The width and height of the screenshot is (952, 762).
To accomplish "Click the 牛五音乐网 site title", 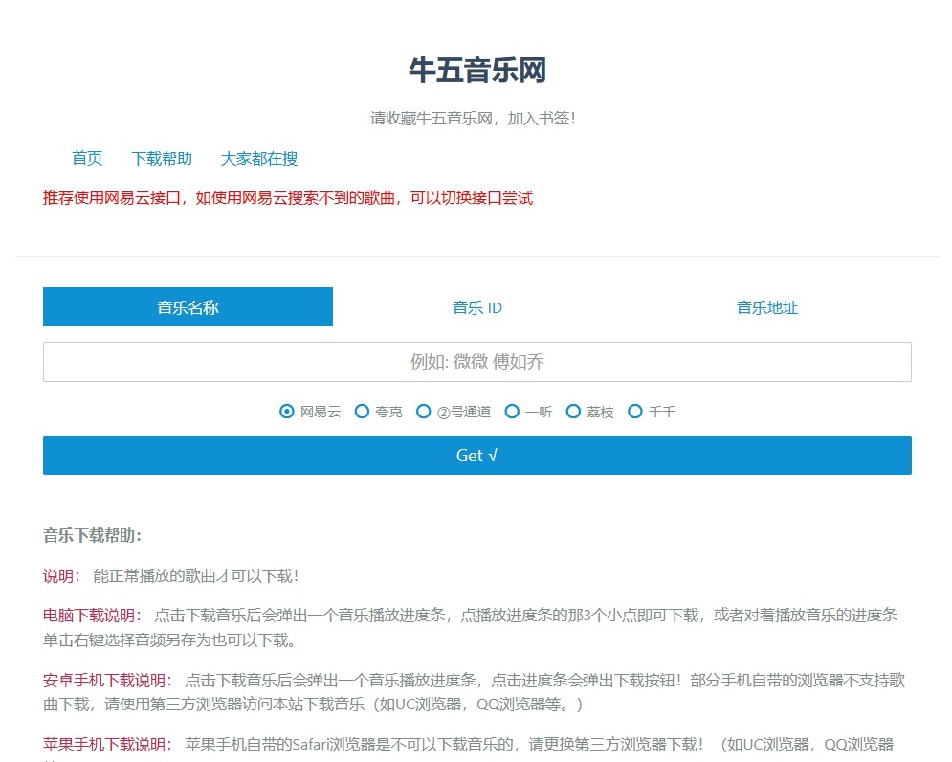I will (x=476, y=71).
